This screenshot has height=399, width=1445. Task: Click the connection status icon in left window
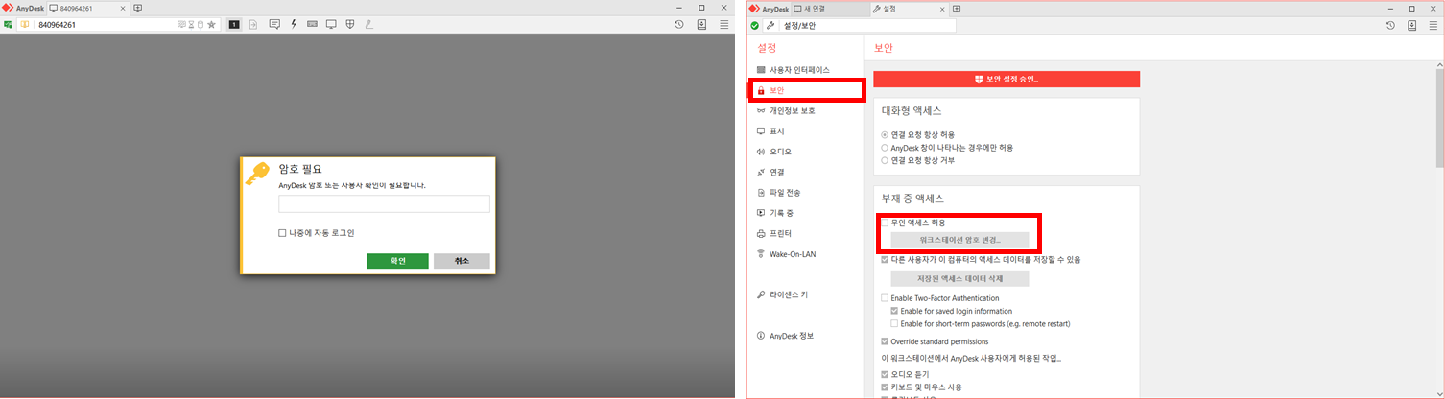click(x=8, y=25)
